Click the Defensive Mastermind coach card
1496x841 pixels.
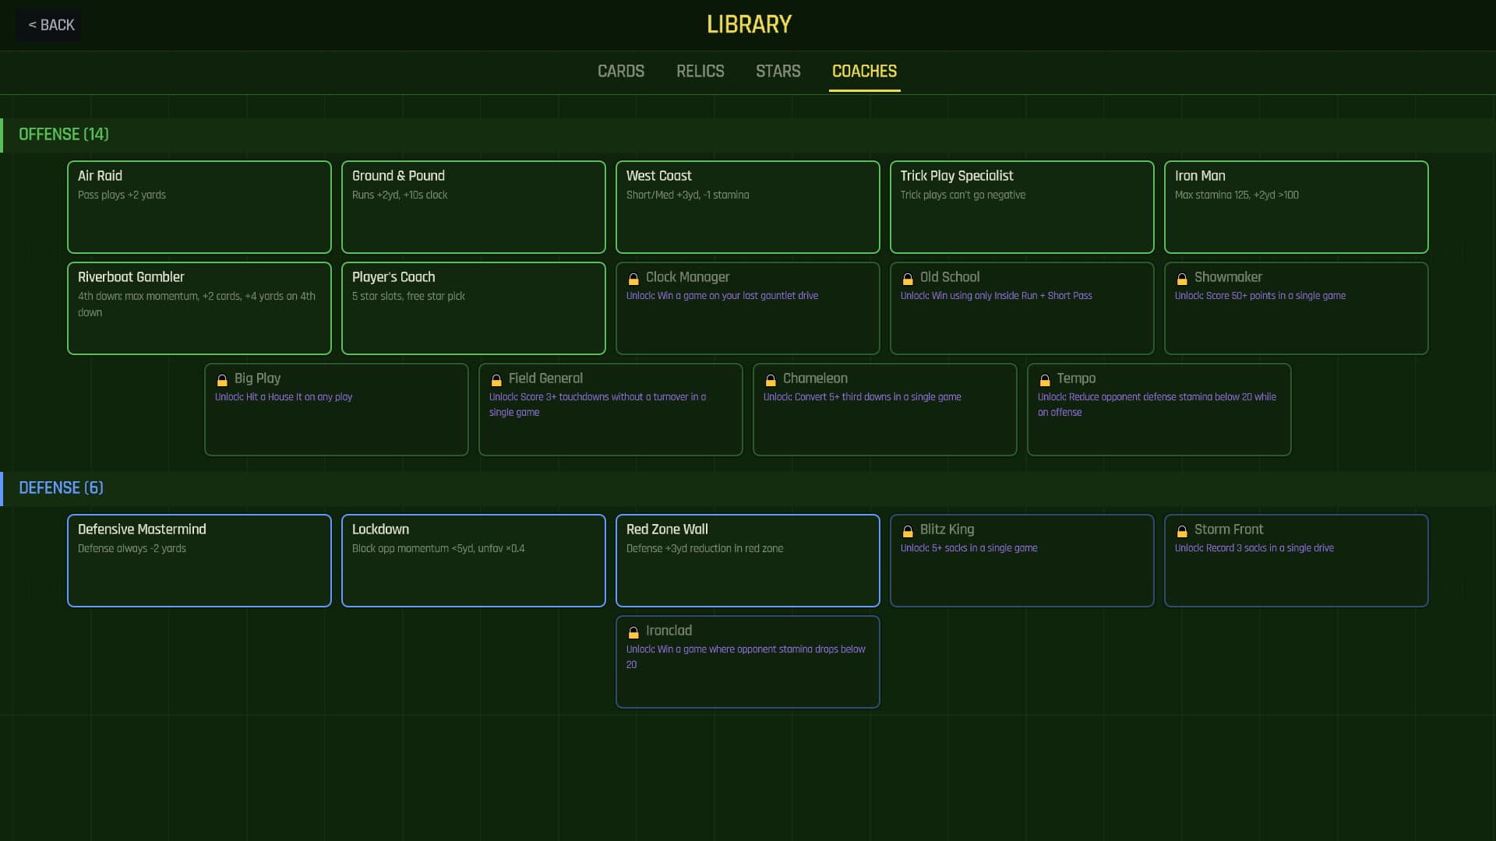click(x=199, y=560)
